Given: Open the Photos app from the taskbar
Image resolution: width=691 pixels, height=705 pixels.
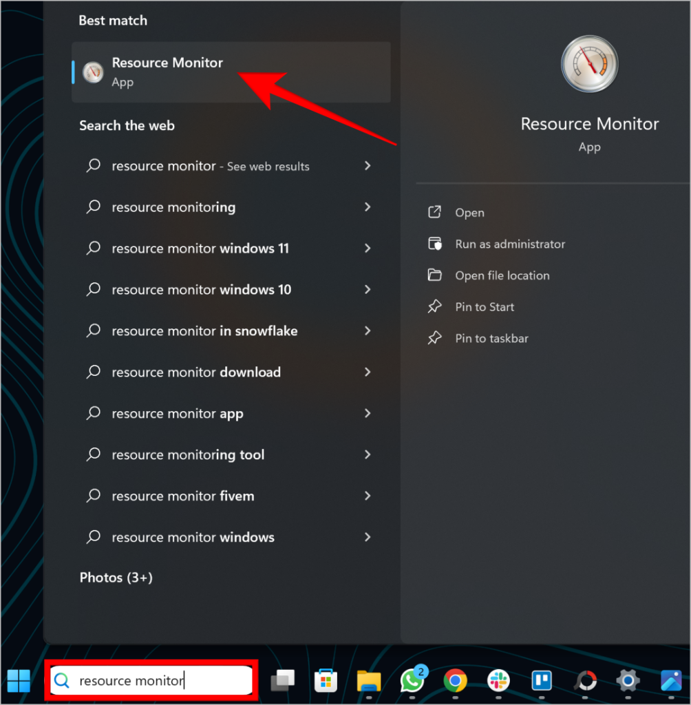Looking at the screenshot, I should pyautogui.click(x=671, y=681).
